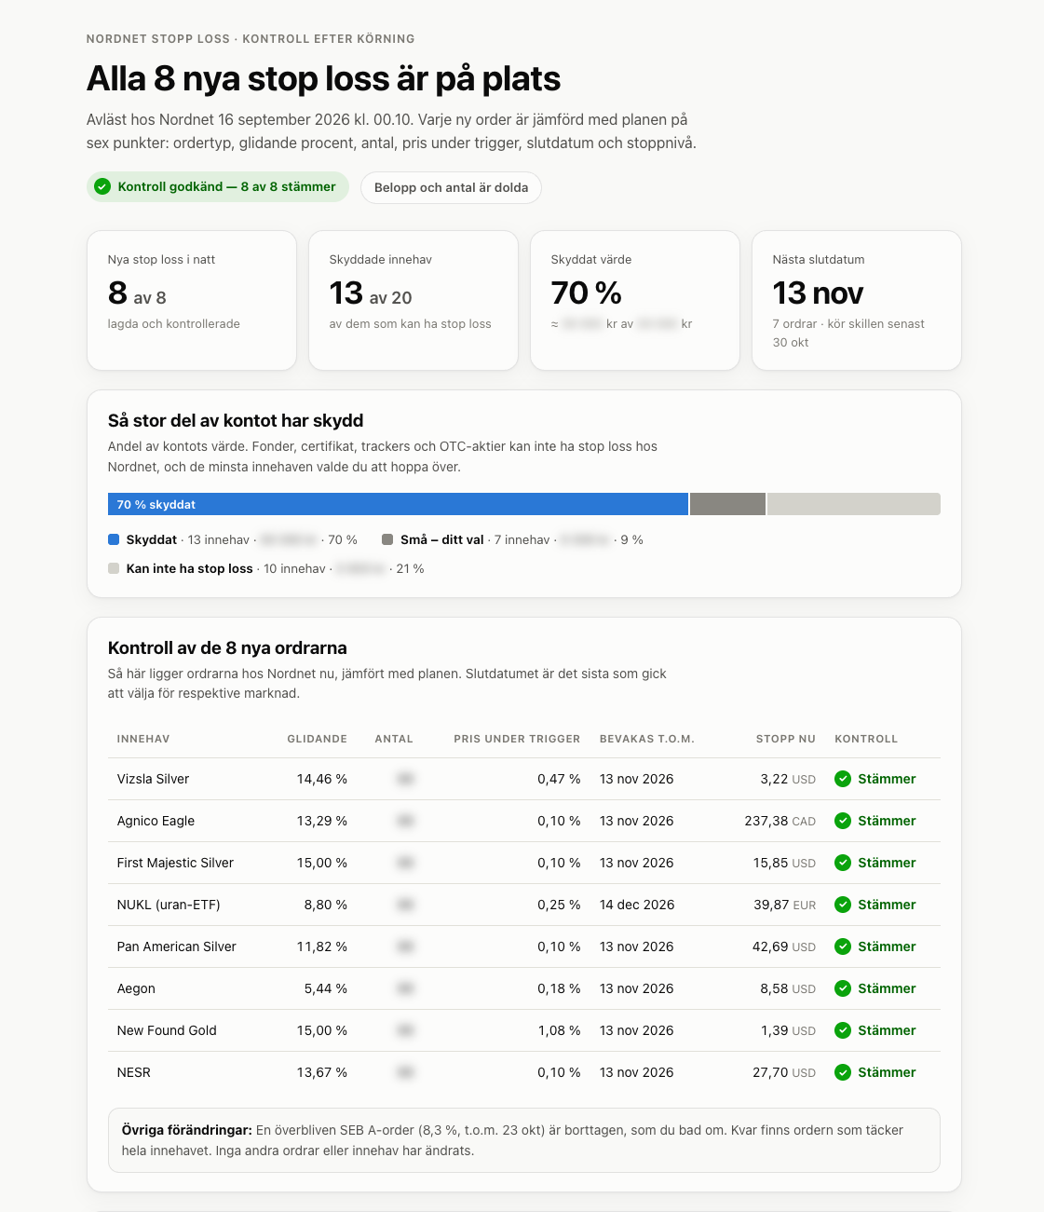Image resolution: width=1044 pixels, height=1212 pixels.
Task: Click the 27,70 USD stop level
Action: tap(784, 1072)
